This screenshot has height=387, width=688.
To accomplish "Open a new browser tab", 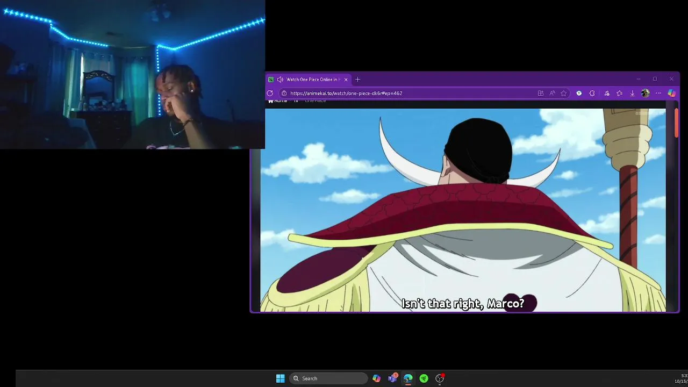I will click(x=357, y=80).
